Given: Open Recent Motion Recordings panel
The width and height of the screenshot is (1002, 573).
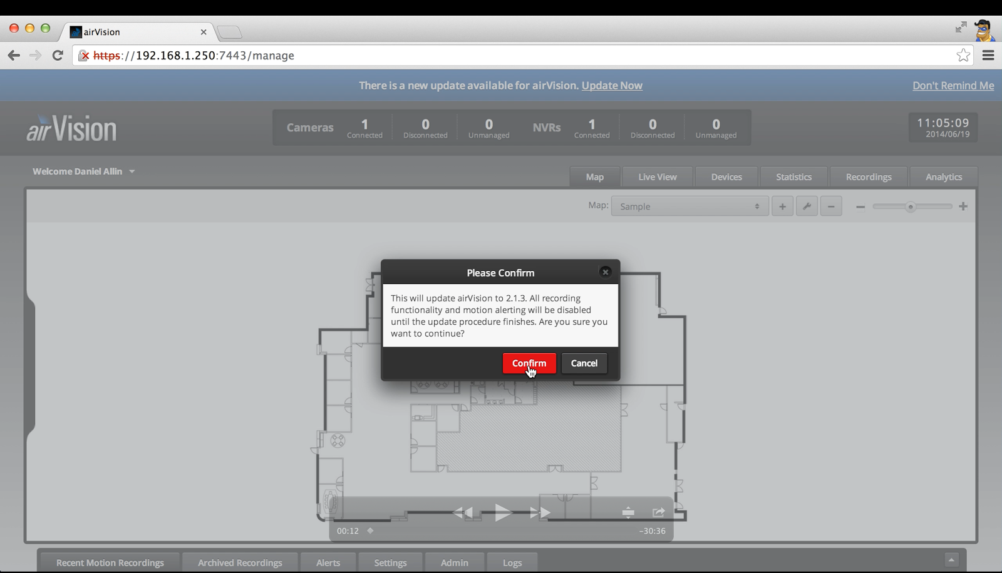Looking at the screenshot, I should (x=110, y=562).
